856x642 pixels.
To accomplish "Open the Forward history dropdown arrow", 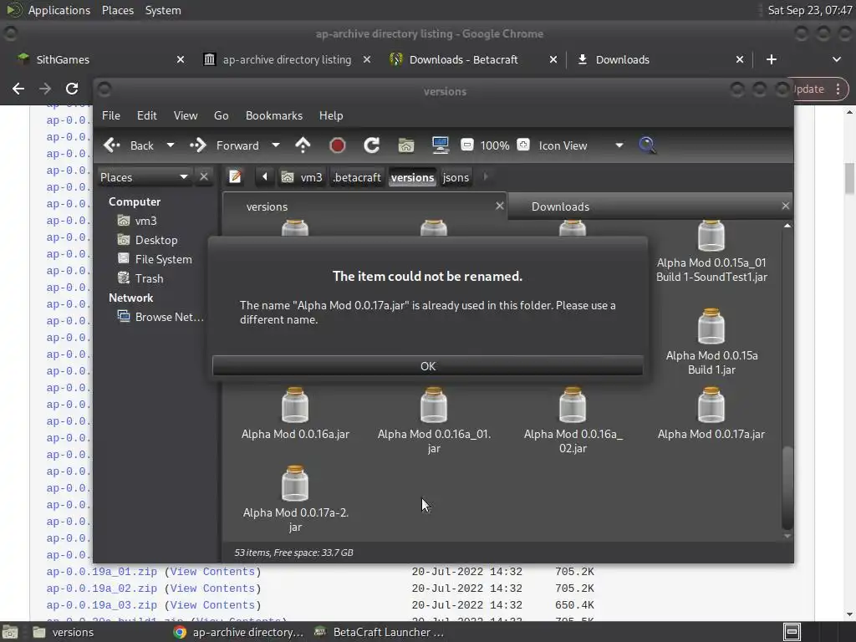I will pyautogui.click(x=276, y=145).
